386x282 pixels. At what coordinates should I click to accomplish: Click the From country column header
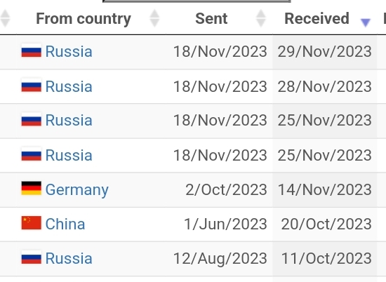point(84,19)
